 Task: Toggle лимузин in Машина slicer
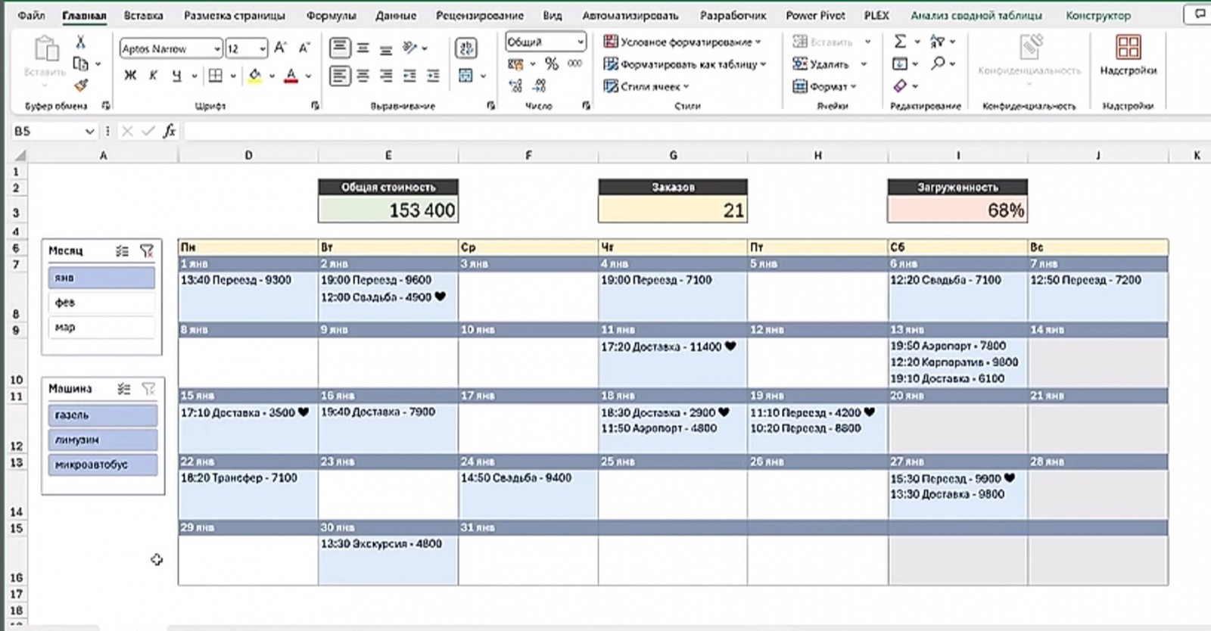click(x=102, y=440)
